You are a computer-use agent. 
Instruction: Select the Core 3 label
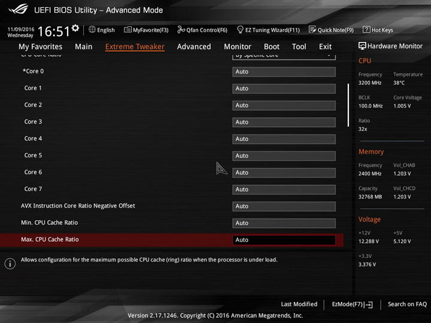[33, 121]
